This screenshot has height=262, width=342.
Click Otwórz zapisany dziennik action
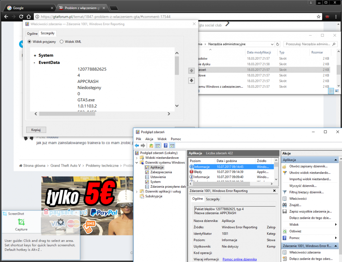pos(308,166)
